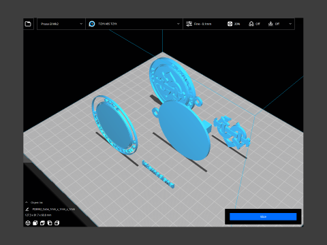The width and height of the screenshot is (327, 245).
Task: Click the Fine - 0.1mm profile label
Action: [202, 24]
